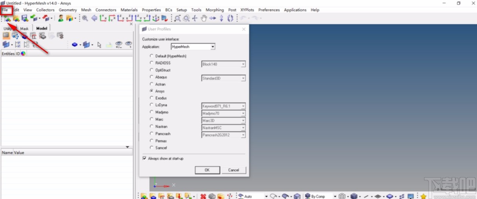Select the RADIOSS profile radio button
Image resolution: width=477 pixels, height=199 pixels.
pos(152,63)
